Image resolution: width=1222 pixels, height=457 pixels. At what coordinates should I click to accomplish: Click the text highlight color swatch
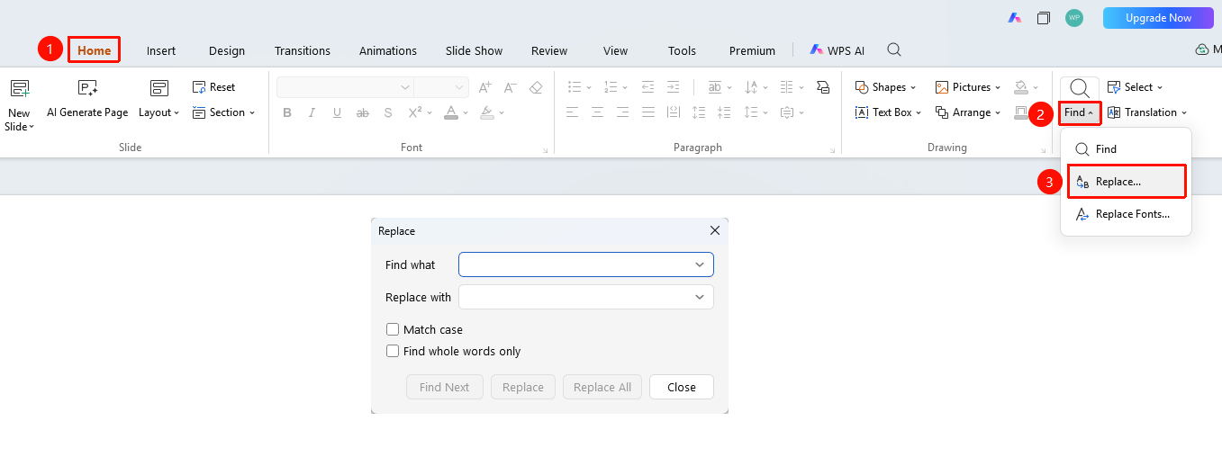pos(486,112)
